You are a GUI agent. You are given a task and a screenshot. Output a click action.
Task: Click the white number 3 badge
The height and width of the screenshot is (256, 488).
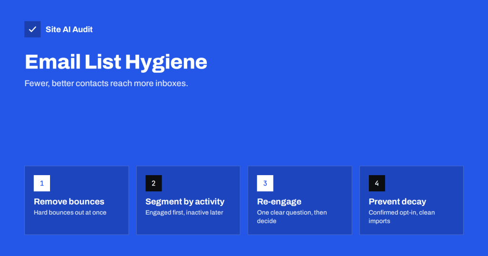265,183
